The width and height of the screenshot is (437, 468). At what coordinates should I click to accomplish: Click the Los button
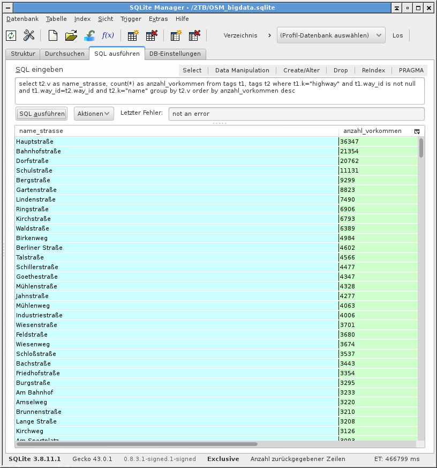click(x=397, y=35)
